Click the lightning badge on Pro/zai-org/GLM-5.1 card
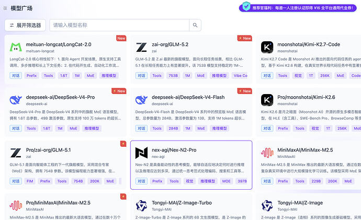The height and width of the screenshot is (220, 361). pyautogui.click(x=123, y=144)
